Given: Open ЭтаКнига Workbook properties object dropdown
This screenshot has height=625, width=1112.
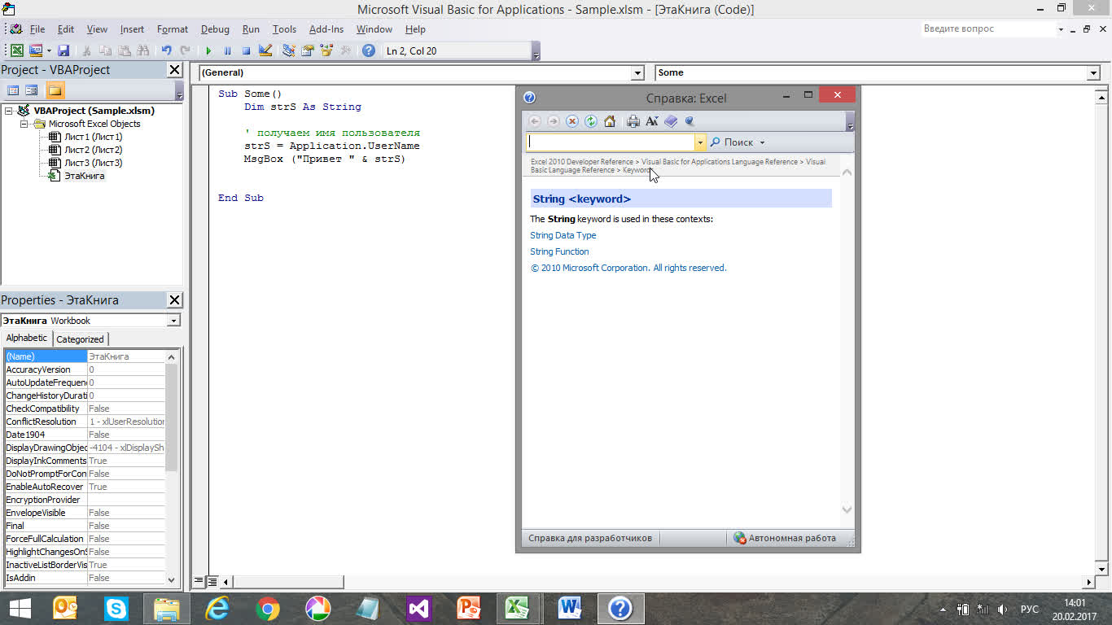Looking at the screenshot, I should coord(173,321).
